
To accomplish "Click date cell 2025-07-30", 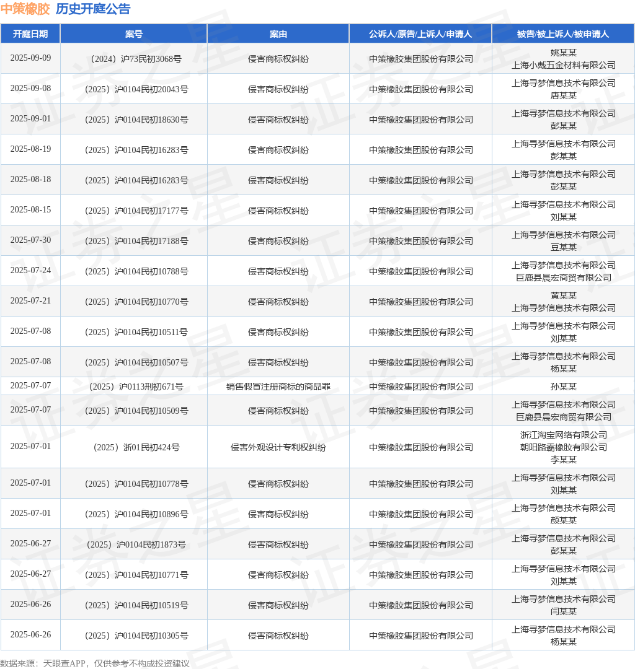I will click(31, 240).
